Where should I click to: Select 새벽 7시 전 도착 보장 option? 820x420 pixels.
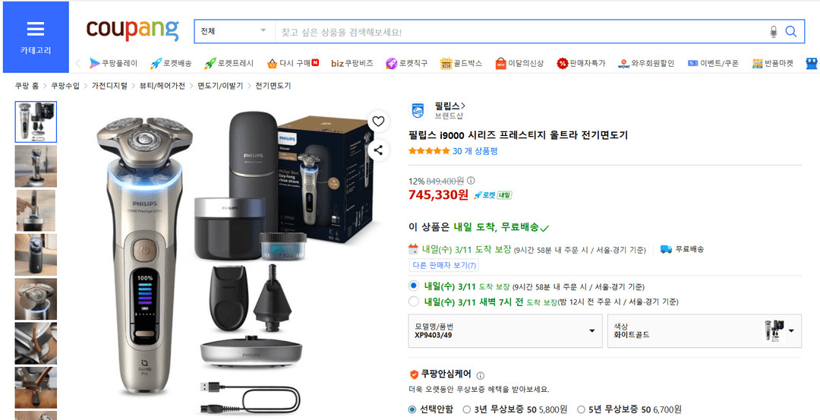(x=414, y=302)
